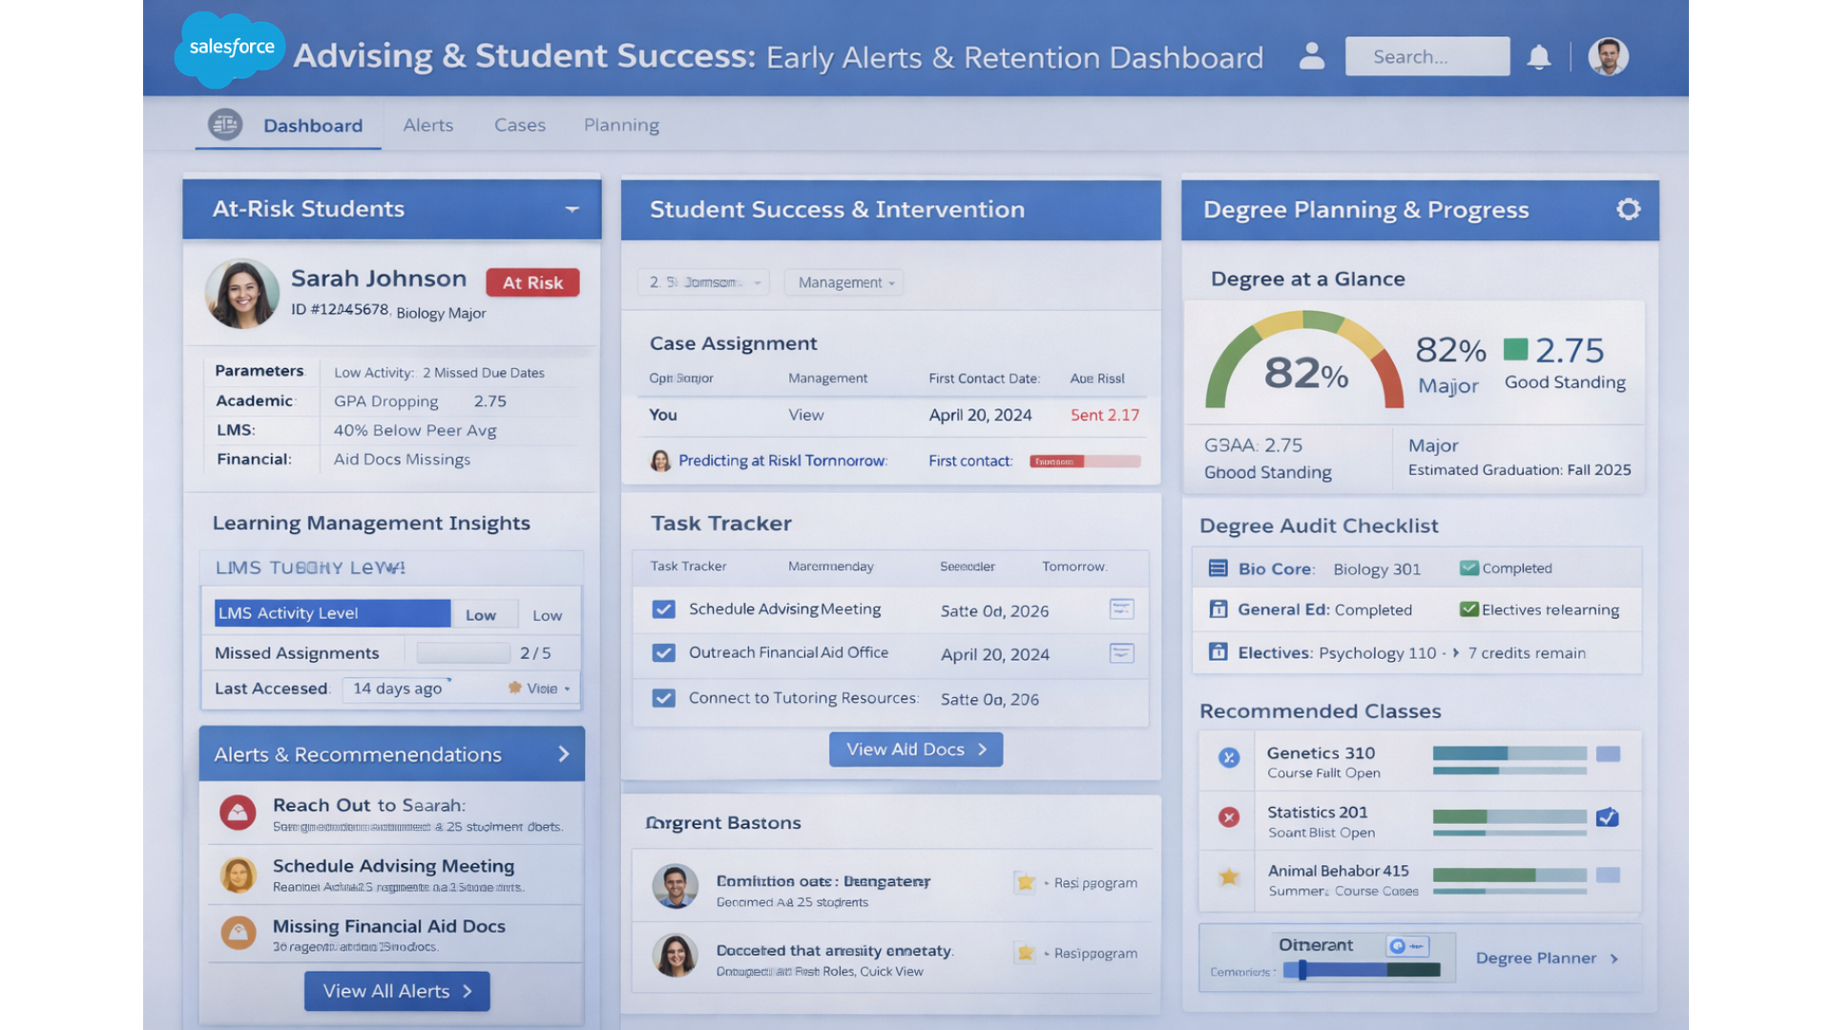Open the notification bell
Viewport: 1832px width, 1030px height.
pos(1538,56)
